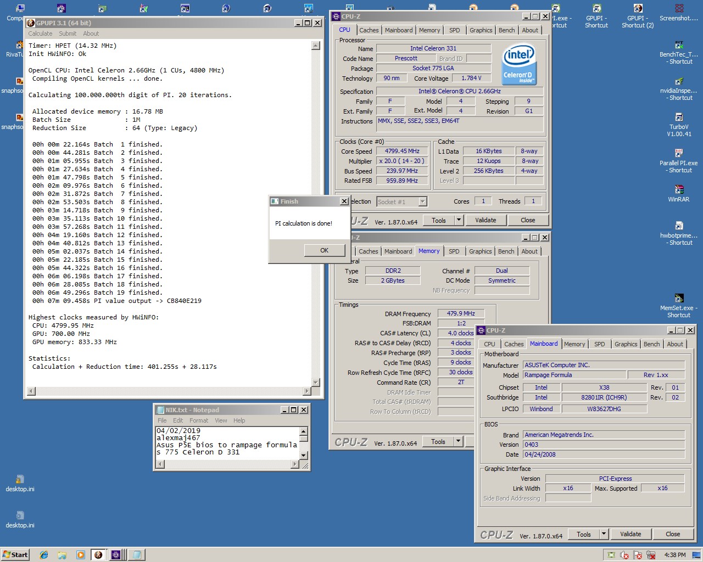Select About tab in Mainboard CPU-Z window
The width and height of the screenshot is (703, 562).
pos(675,344)
